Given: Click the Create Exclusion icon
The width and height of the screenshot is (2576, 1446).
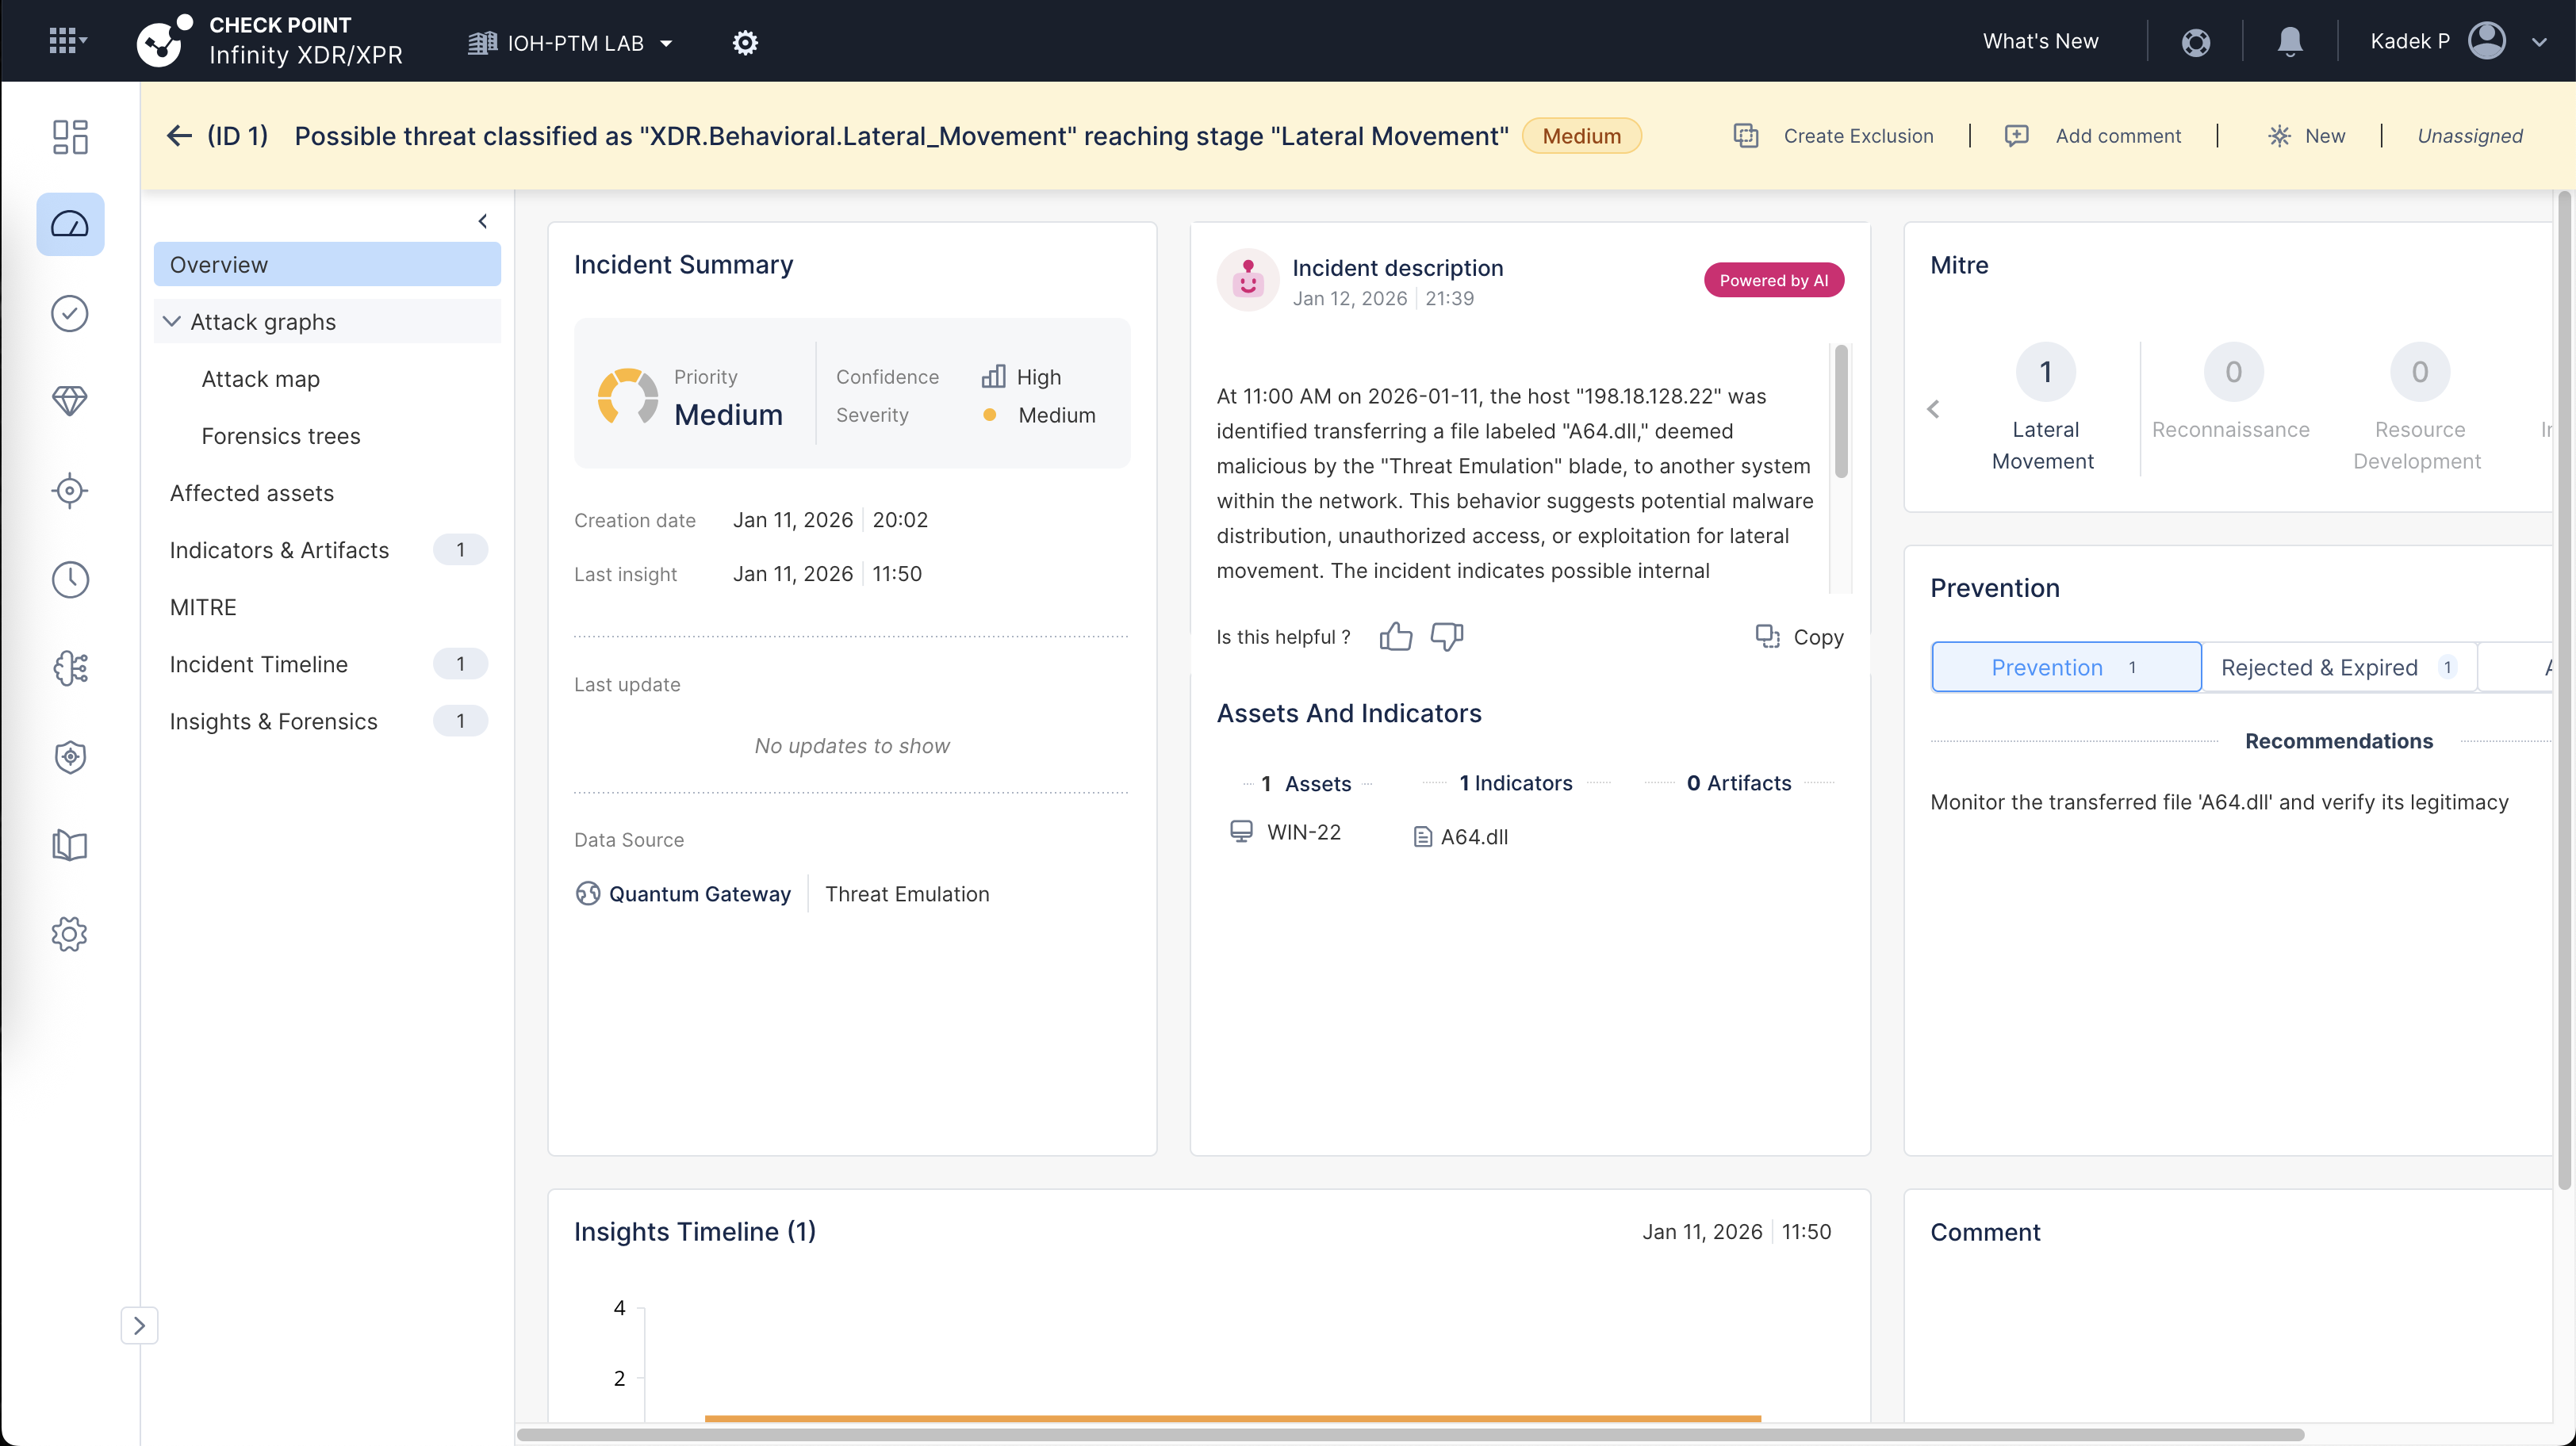Looking at the screenshot, I should pos(1746,136).
